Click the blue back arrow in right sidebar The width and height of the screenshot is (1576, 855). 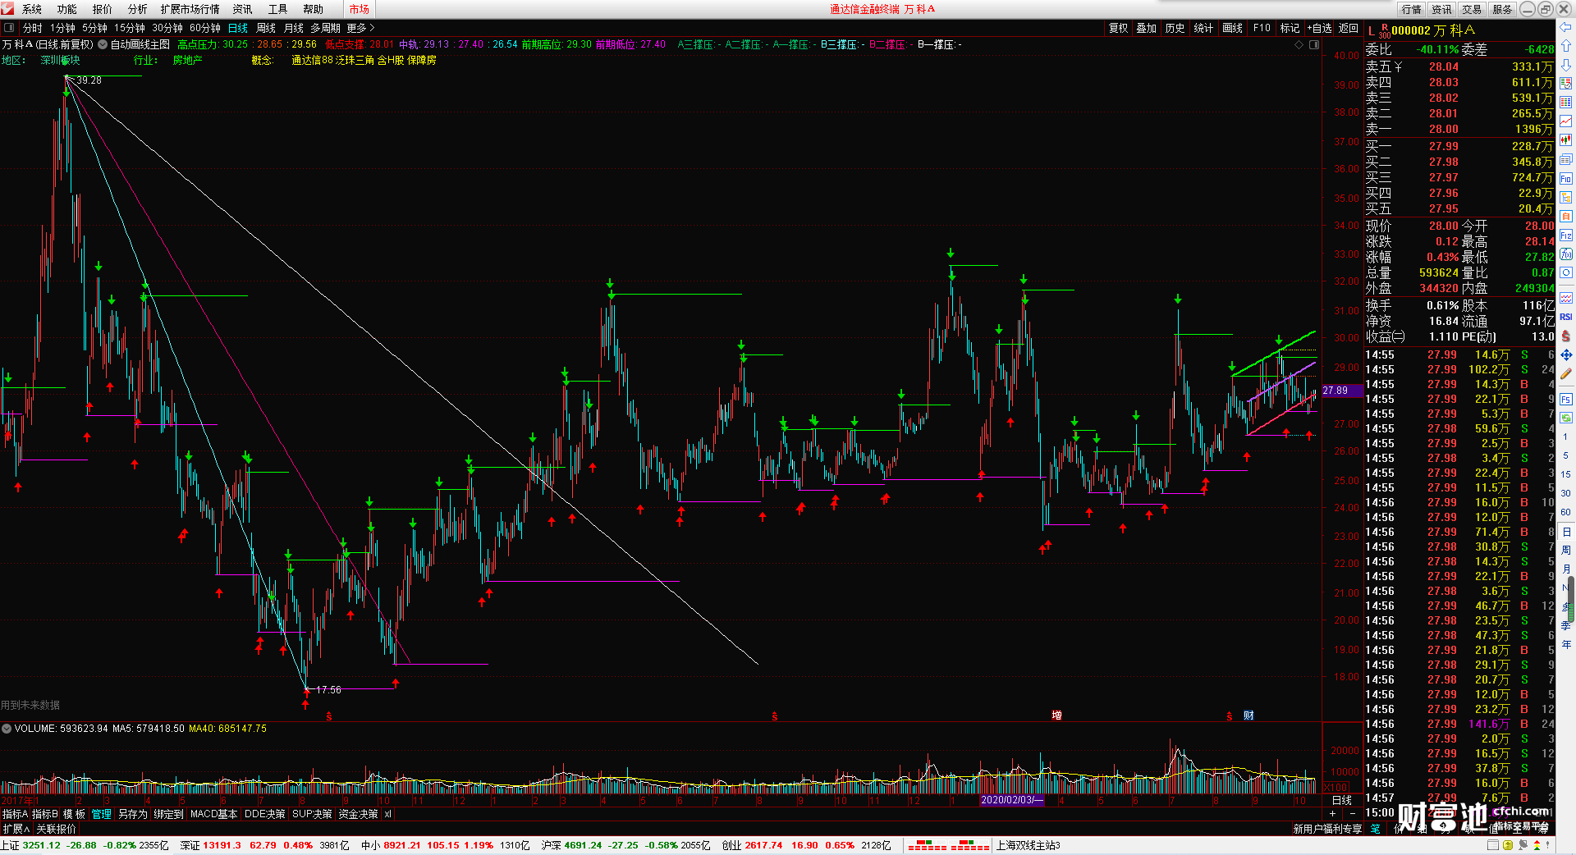pos(1566,27)
